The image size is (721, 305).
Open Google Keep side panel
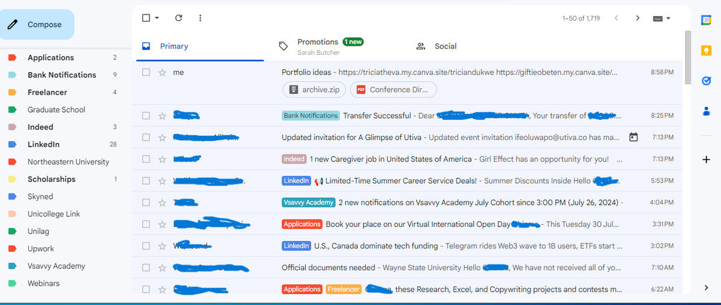coord(707,51)
